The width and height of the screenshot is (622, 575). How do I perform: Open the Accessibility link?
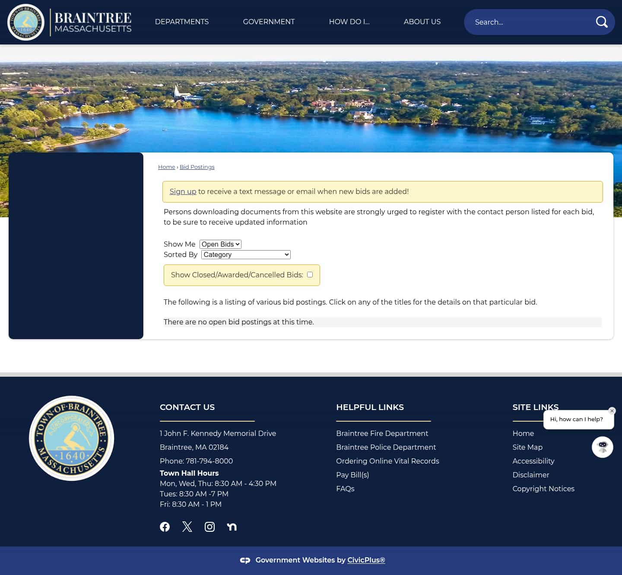533,461
